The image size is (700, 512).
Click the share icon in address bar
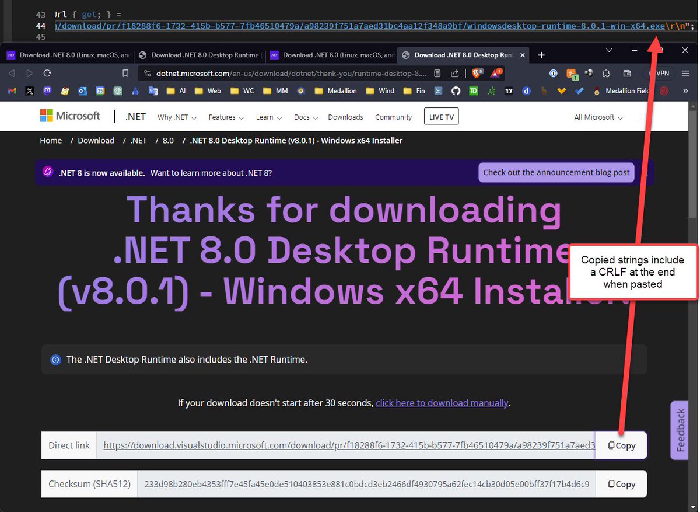(x=454, y=74)
